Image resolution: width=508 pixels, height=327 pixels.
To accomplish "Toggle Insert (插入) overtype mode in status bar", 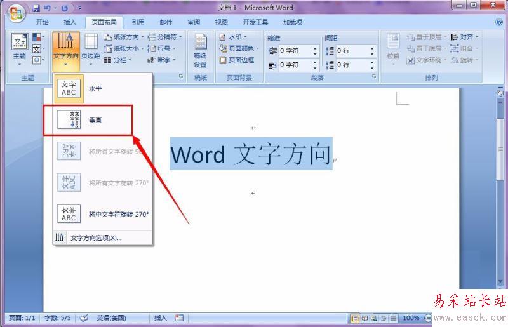I will tap(161, 318).
